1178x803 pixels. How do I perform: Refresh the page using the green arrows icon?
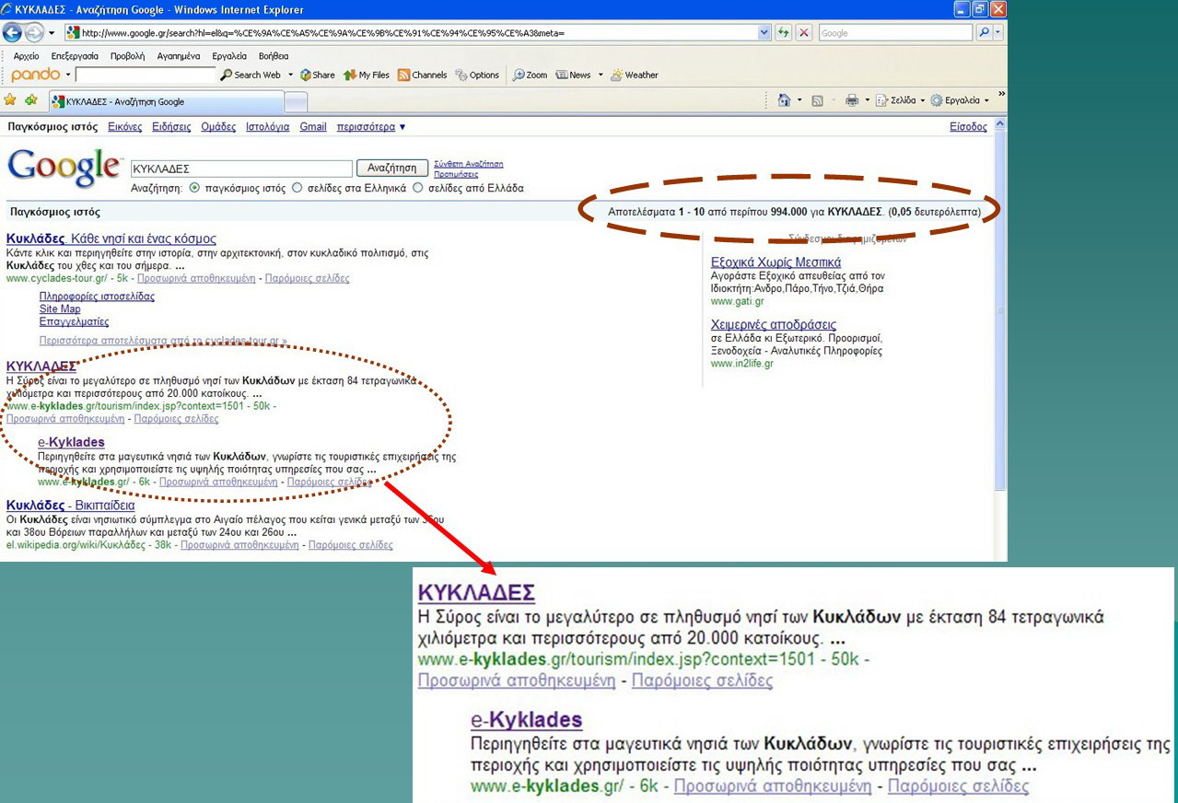click(784, 32)
